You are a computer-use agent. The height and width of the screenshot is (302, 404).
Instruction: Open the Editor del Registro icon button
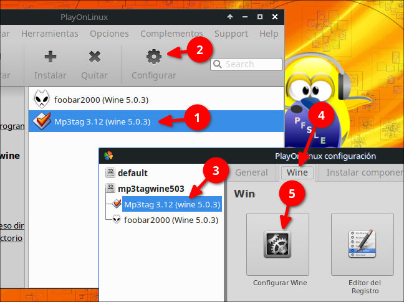pyautogui.click(x=362, y=244)
